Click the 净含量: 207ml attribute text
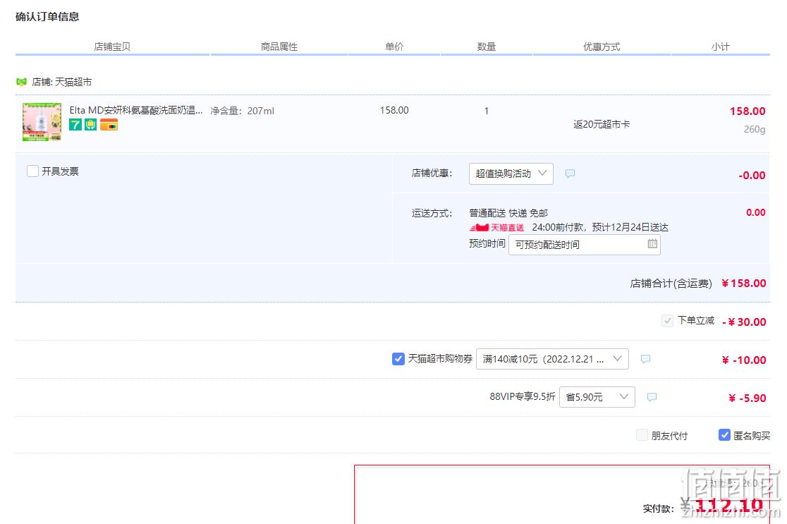 pyautogui.click(x=243, y=111)
